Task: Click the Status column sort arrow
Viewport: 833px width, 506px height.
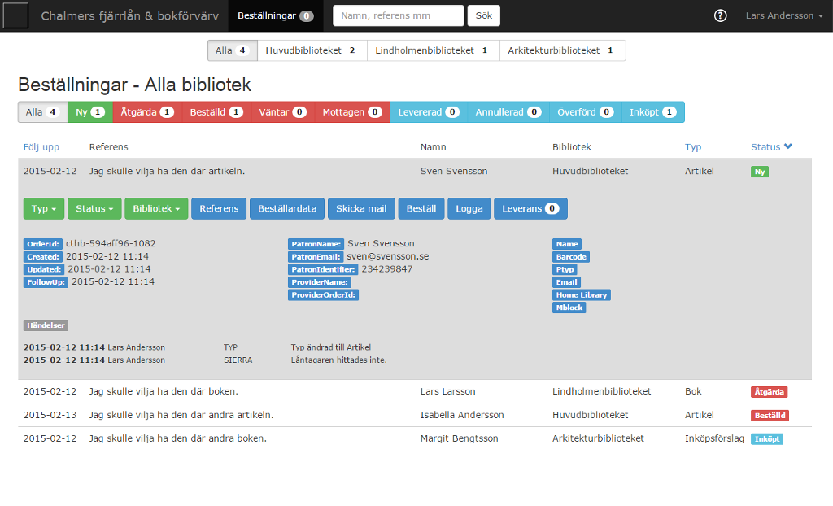Action: (x=787, y=147)
